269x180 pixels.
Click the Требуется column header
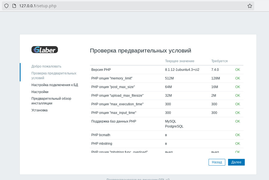coord(219,61)
